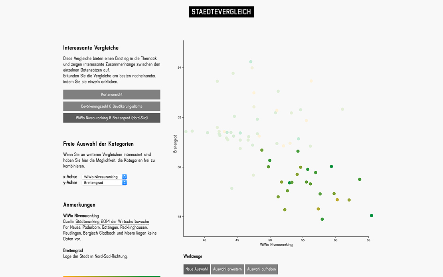Click the STAEDTEVERGLEICH logo
Image resolution: width=443 pixels, height=277 pixels.
(221, 12)
